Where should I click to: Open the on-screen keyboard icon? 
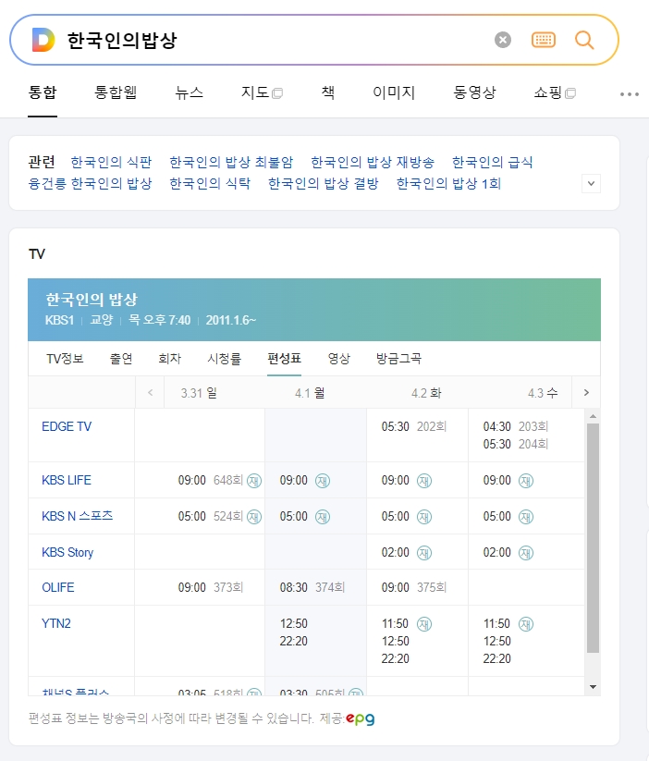(544, 40)
